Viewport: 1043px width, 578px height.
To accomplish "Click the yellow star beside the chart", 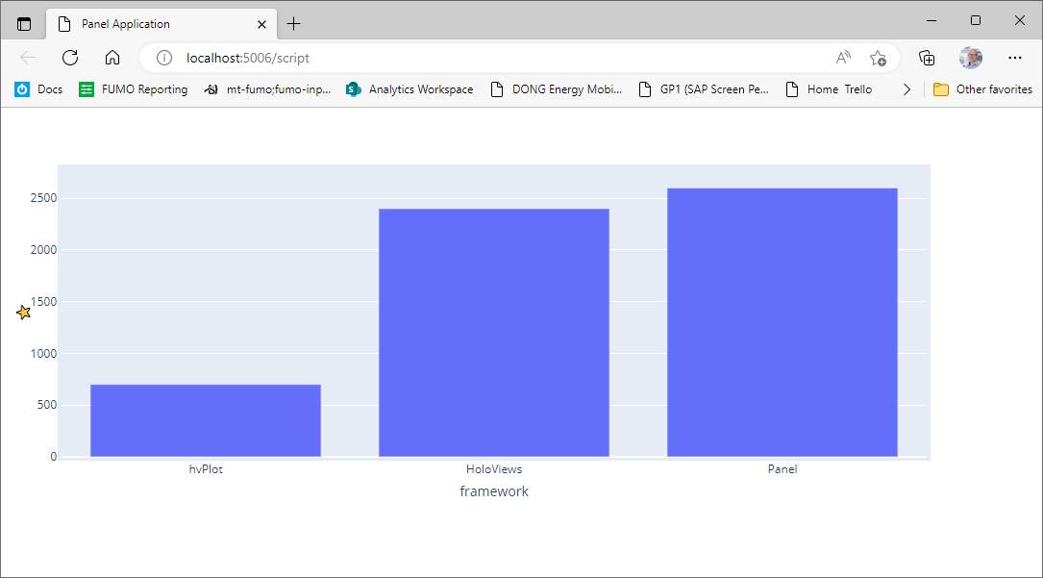I will (x=22, y=312).
